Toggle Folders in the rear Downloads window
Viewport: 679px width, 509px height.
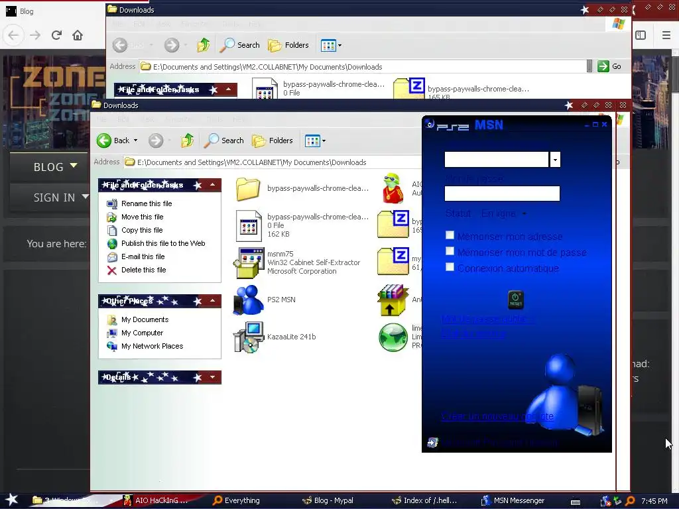[288, 45]
